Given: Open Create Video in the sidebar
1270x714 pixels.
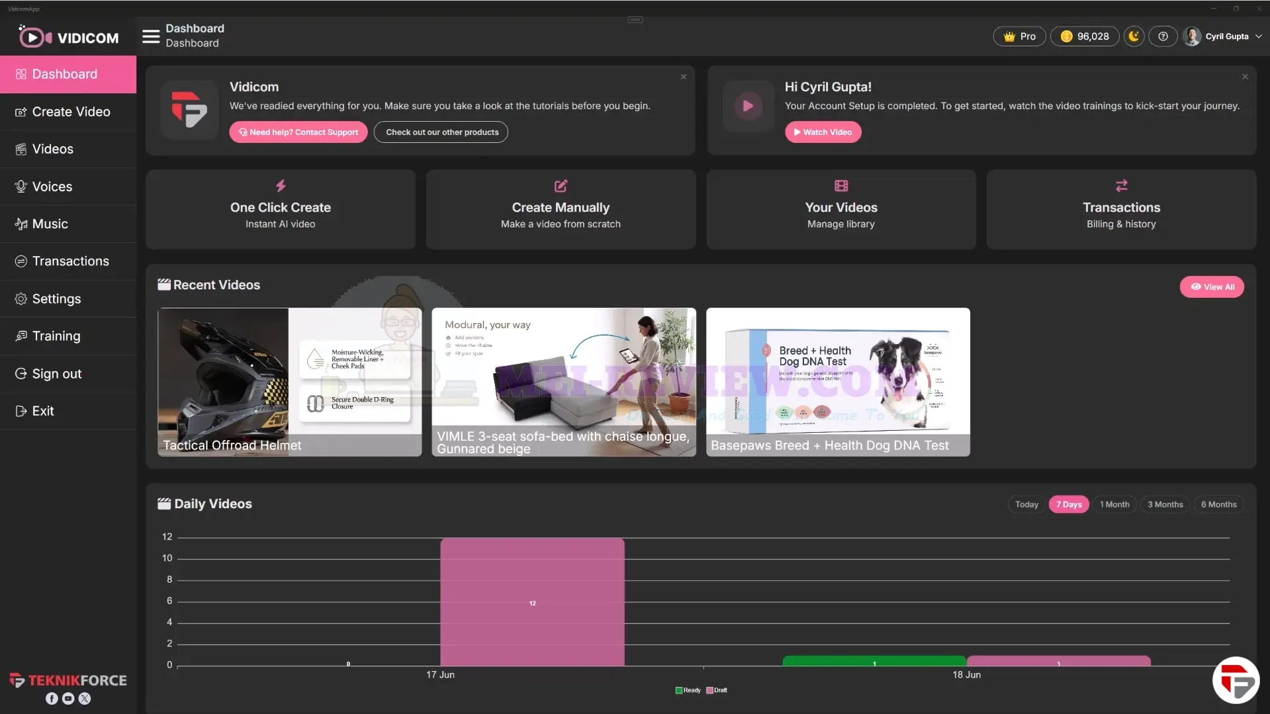Looking at the screenshot, I should pos(68,112).
